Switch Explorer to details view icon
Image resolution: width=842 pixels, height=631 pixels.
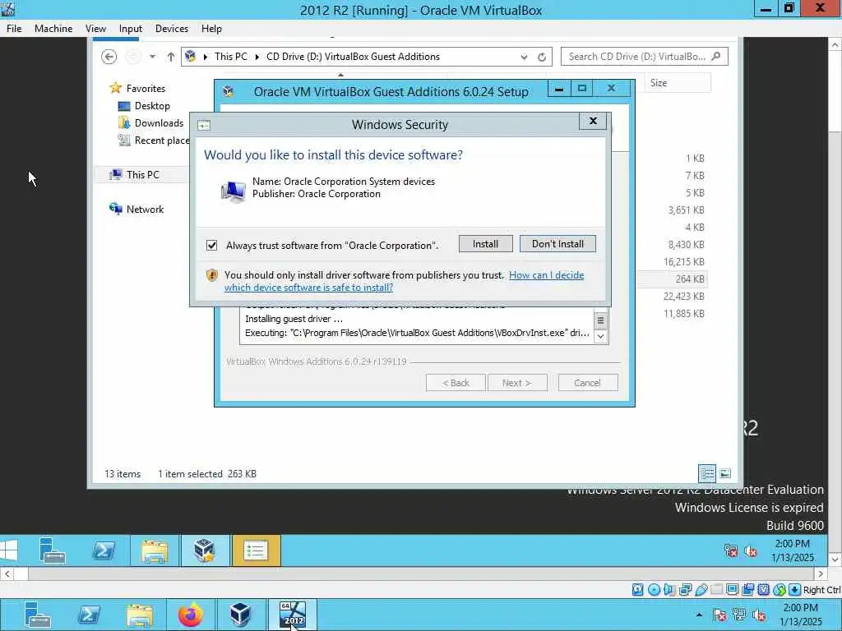(707, 473)
